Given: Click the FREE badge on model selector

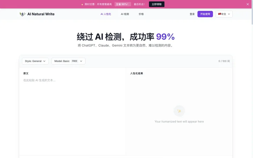Looking at the screenshot, I should click(x=74, y=61).
